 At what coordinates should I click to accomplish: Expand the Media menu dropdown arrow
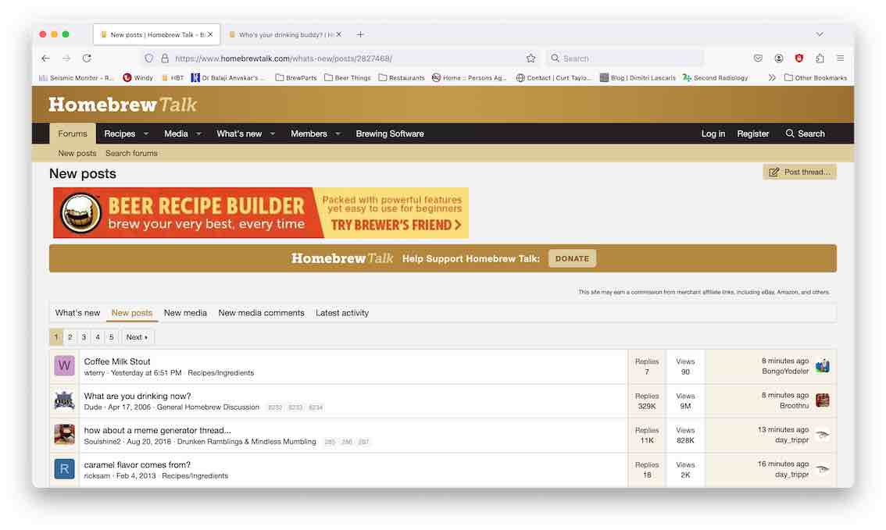198,133
